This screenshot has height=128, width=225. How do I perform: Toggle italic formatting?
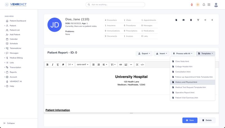52,64
